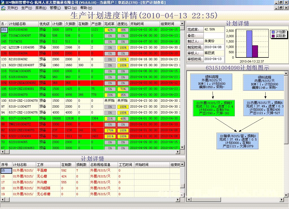This screenshot has width=289, height=209.
Task: Click the application house icon in menu bar
Action: pos(3,8)
